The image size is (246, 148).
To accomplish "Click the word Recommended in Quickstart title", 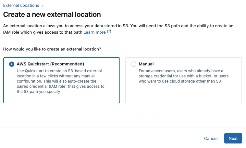I will point(69,64).
